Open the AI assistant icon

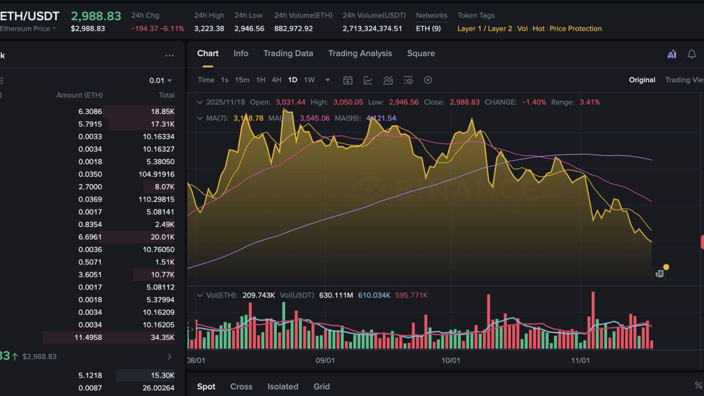tap(672, 55)
